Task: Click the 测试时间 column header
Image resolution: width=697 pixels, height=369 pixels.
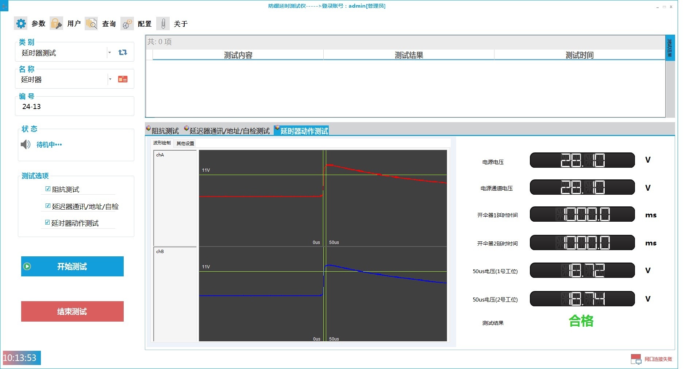Action: coord(579,55)
